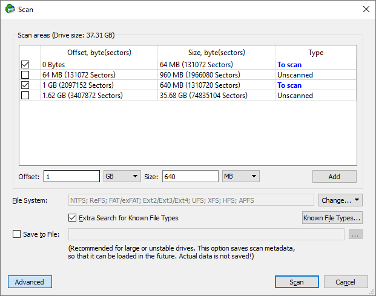376x296 pixels.
Task: Add the scan area with Add button
Action: click(334, 177)
